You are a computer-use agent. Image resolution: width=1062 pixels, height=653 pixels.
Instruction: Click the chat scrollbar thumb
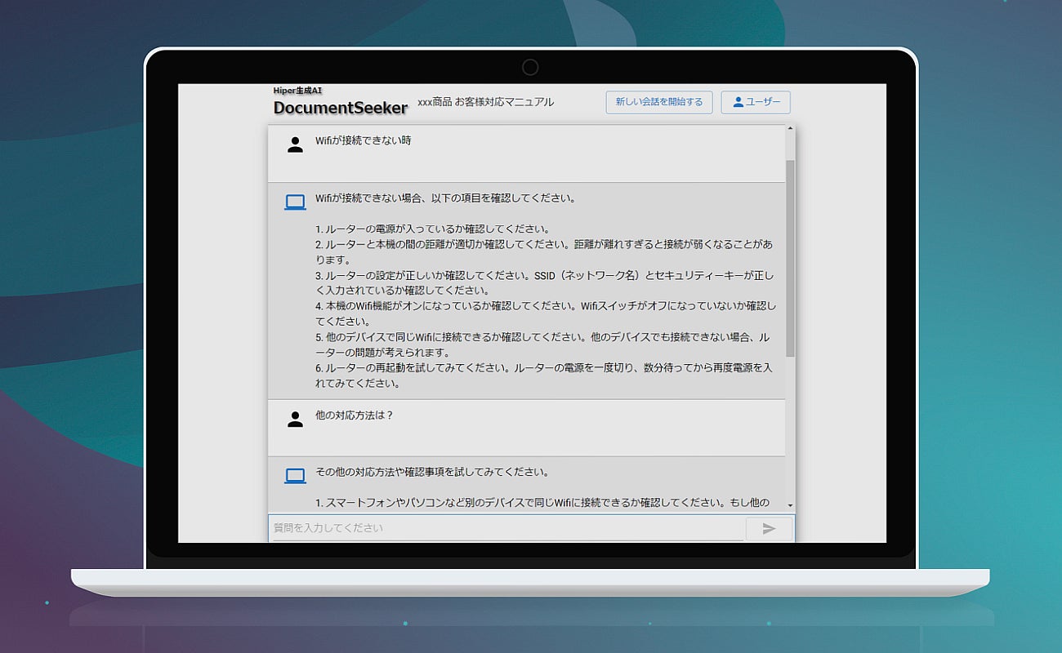pos(790,258)
